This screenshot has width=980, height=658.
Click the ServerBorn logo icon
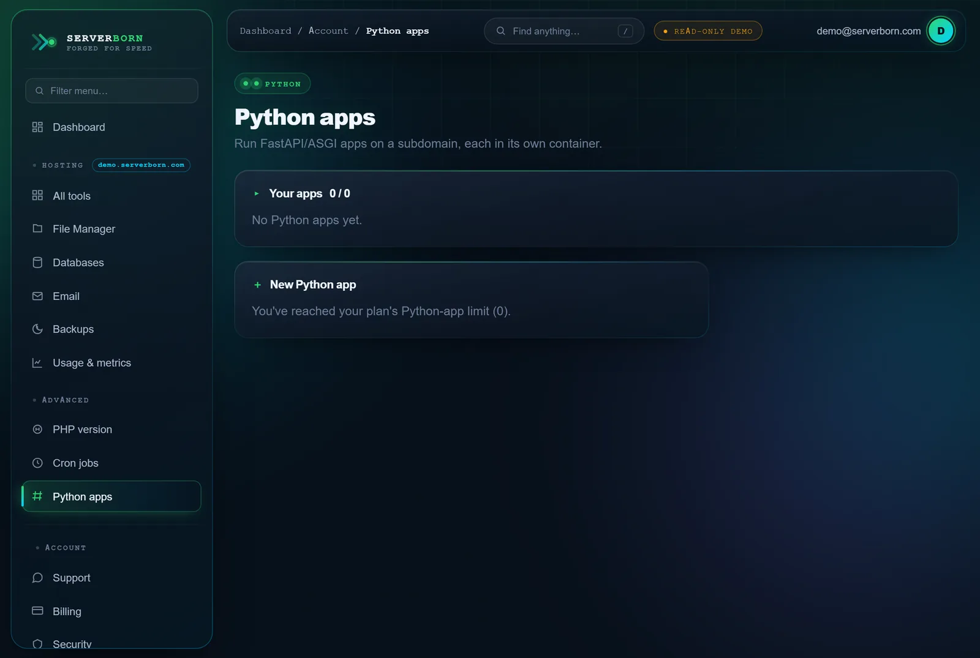[x=44, y=42]
